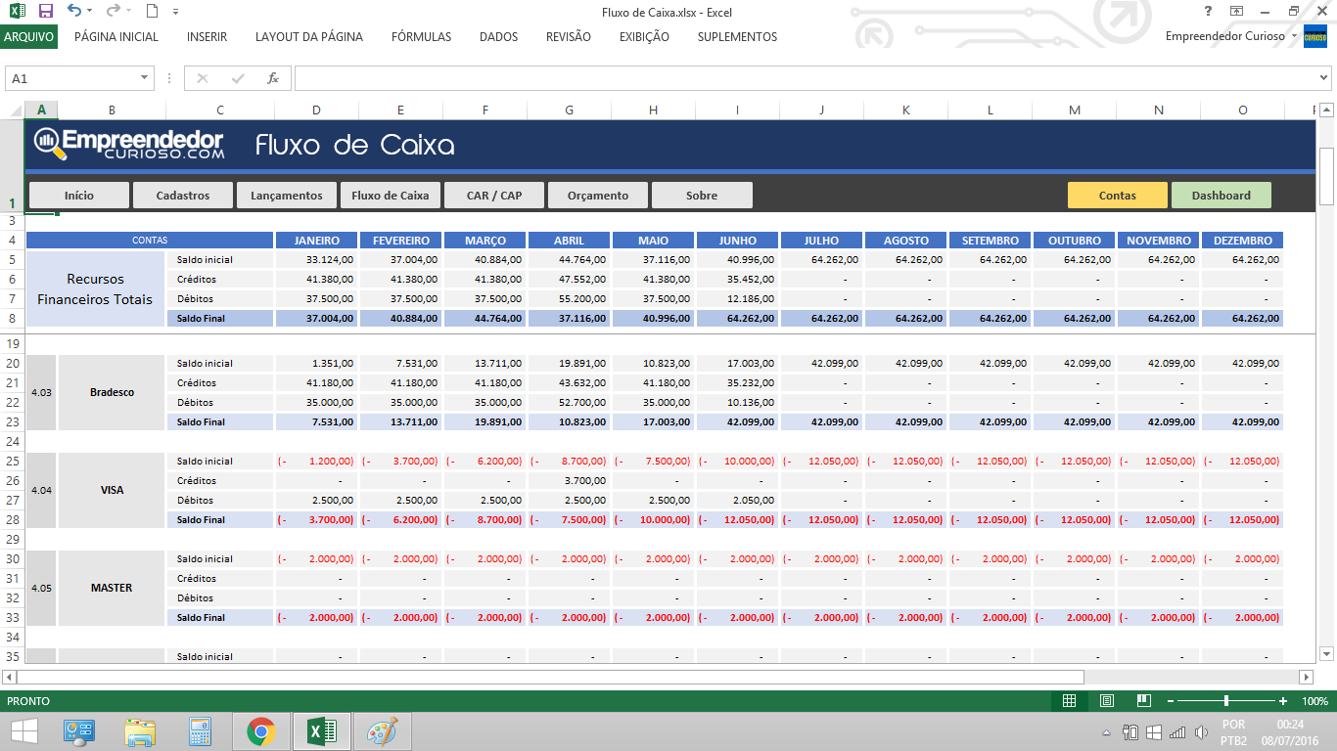Viewport: 1337px width, 751px height.
Task: Open Google Chrome from the taskbar
Action: 260,731
